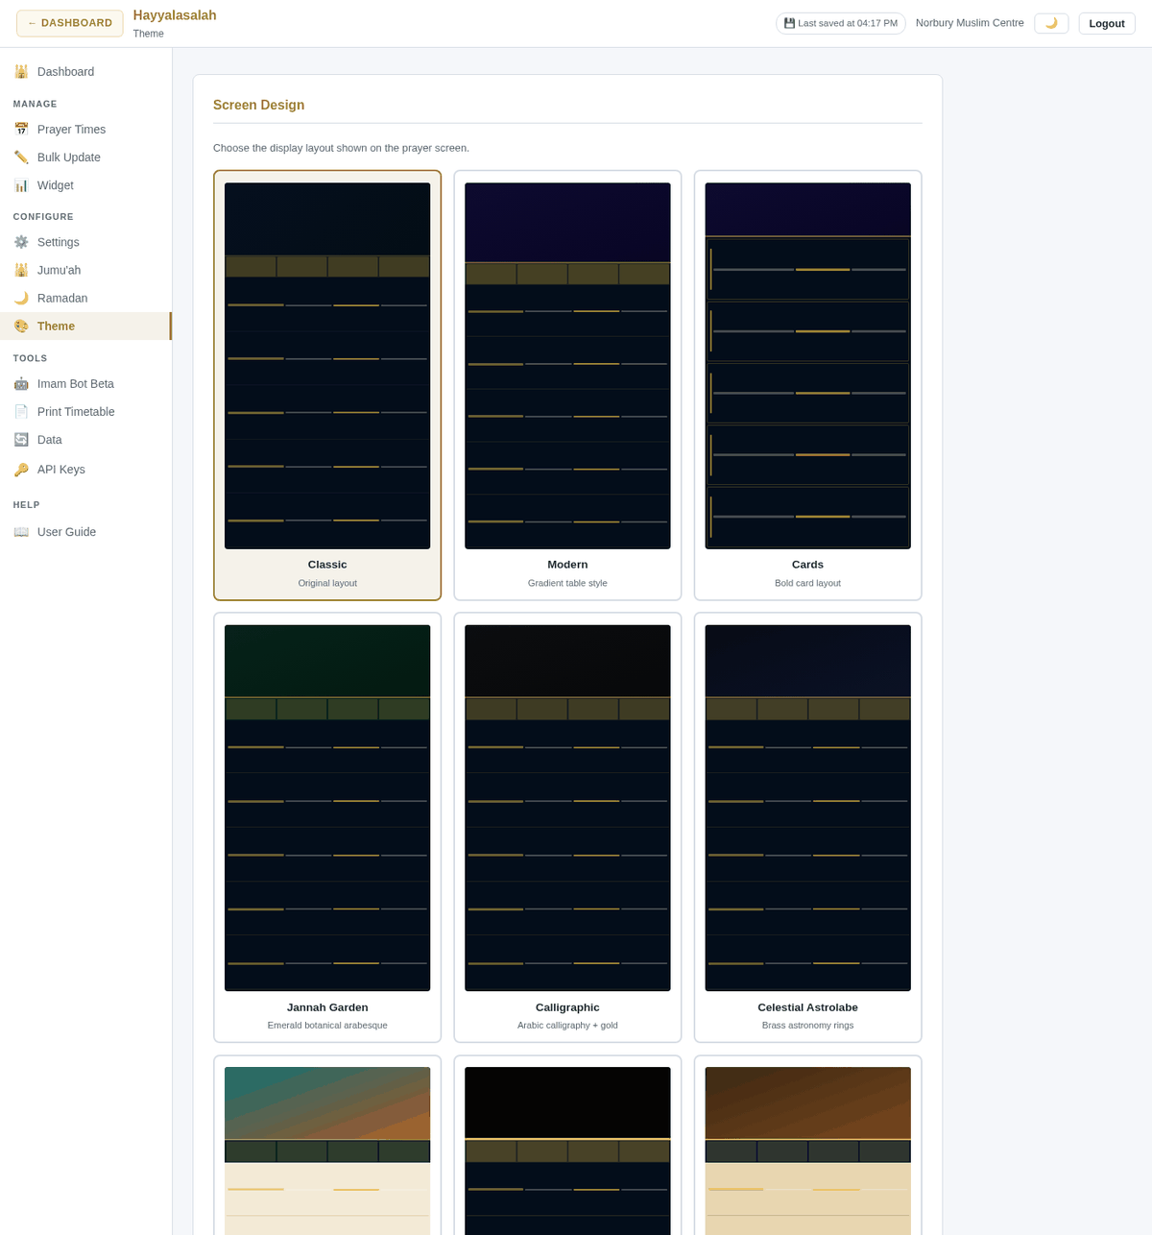Click the Jumu'ah mosque icon
Viewport: 1152px width, 1235px height.
point(21,270)
